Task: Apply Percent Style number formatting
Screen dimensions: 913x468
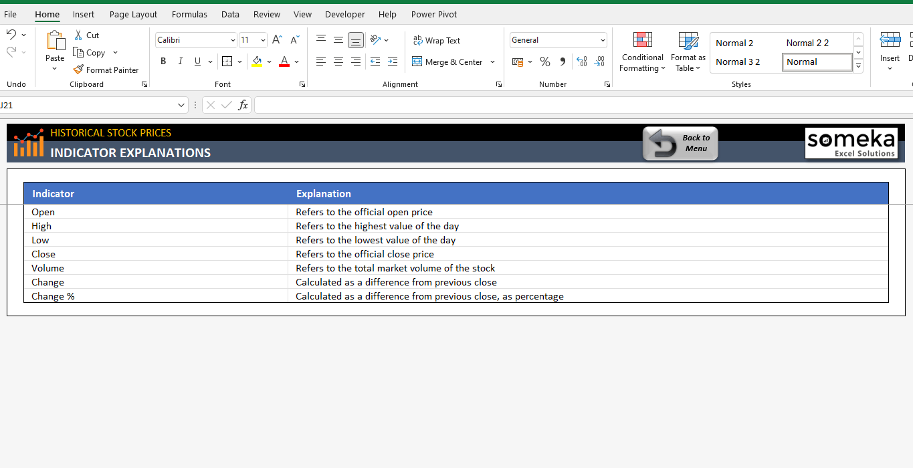Action: click(x=544, y=62)
